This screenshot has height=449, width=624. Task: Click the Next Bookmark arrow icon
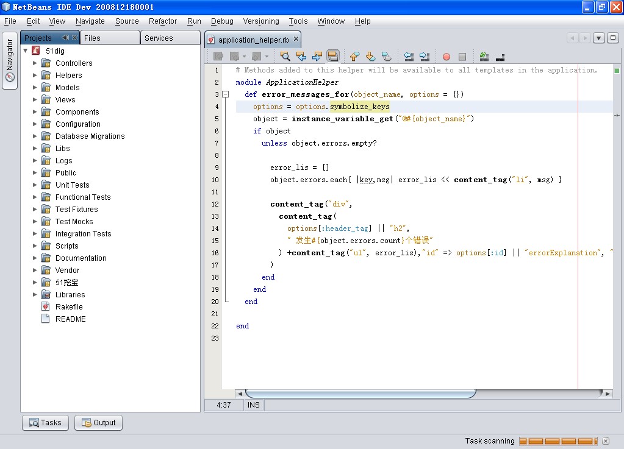point(370,56)
